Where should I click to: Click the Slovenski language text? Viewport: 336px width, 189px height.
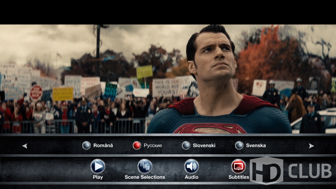click(x=204, y=145)
